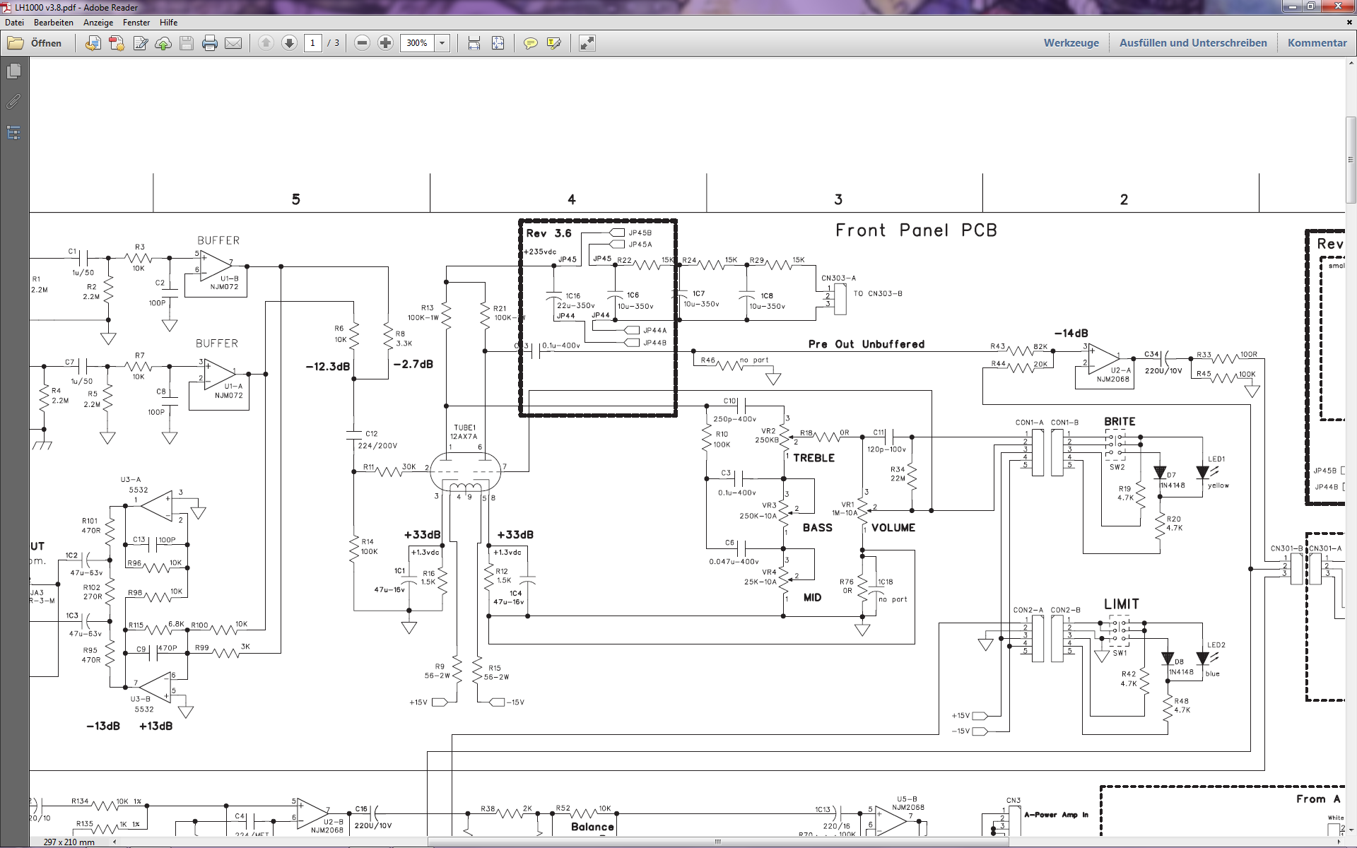Viewport: 1357px width, 848px height.
Task: Select the highlight text tool
Action: pyautogui.click(x=554, y=43)
